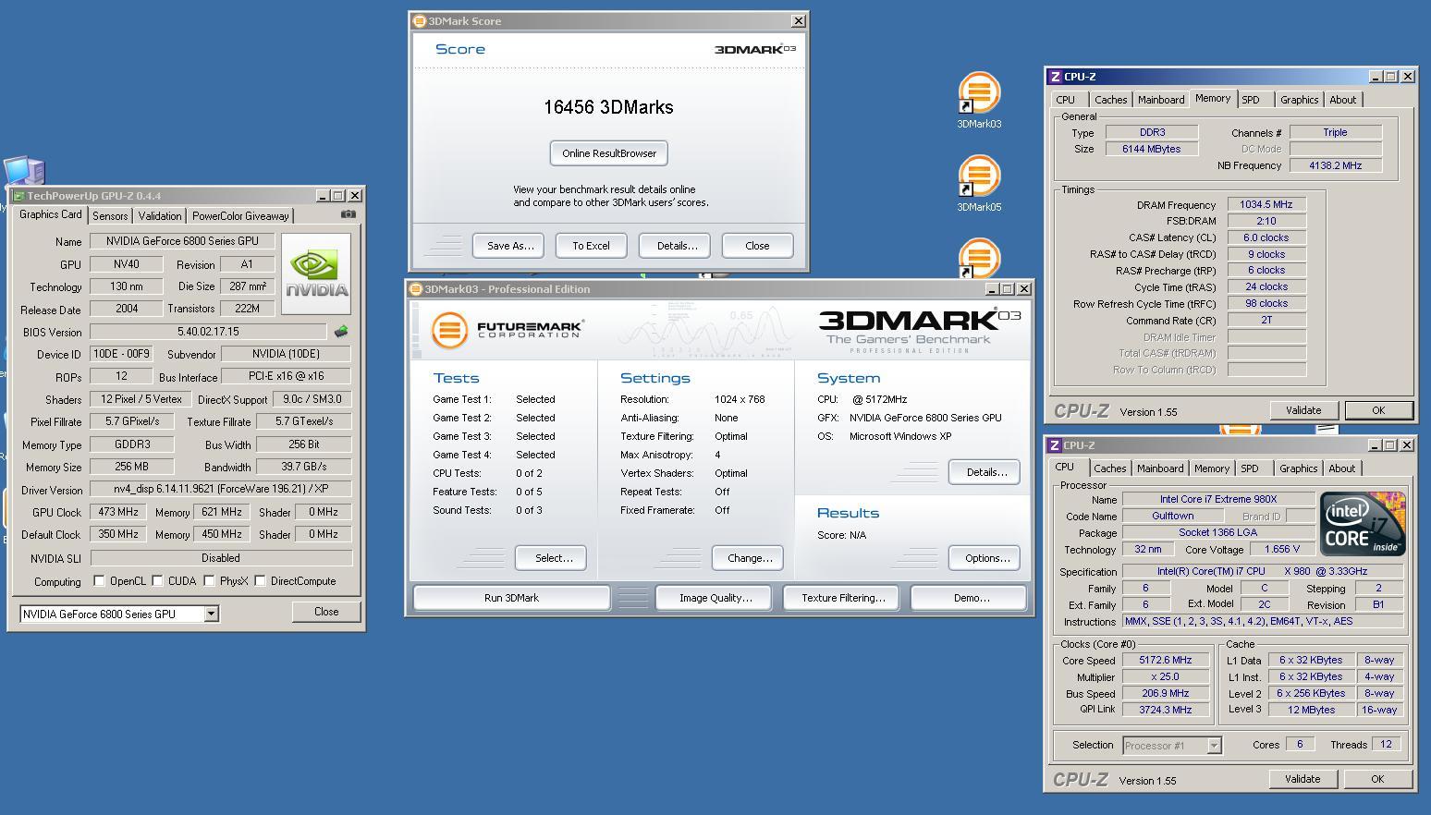Image resolution: width=1431 pixels, height=815 pixels.
Task: Open Mainboard tab in upper CPU-Z window
Action: [x=1161, y=100]
